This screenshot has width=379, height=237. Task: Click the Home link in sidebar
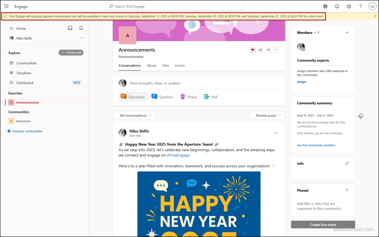coord(21,28)
